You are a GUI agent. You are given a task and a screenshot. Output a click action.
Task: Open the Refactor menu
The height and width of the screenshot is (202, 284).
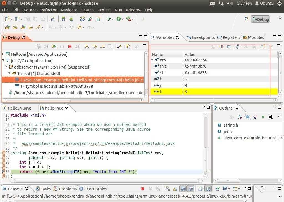(x=49, y=10)
